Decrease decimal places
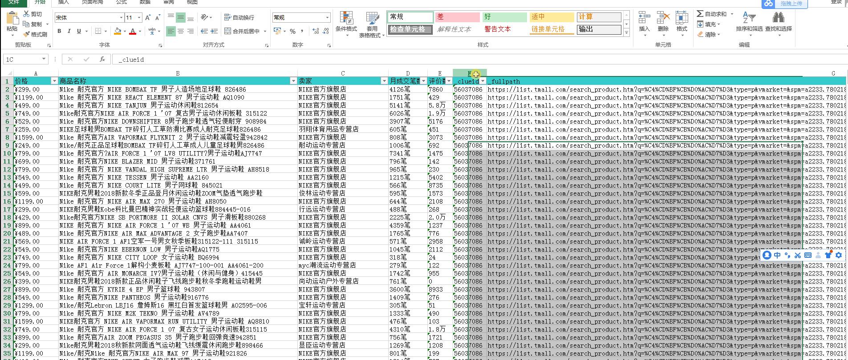 [x=326, y=31]
